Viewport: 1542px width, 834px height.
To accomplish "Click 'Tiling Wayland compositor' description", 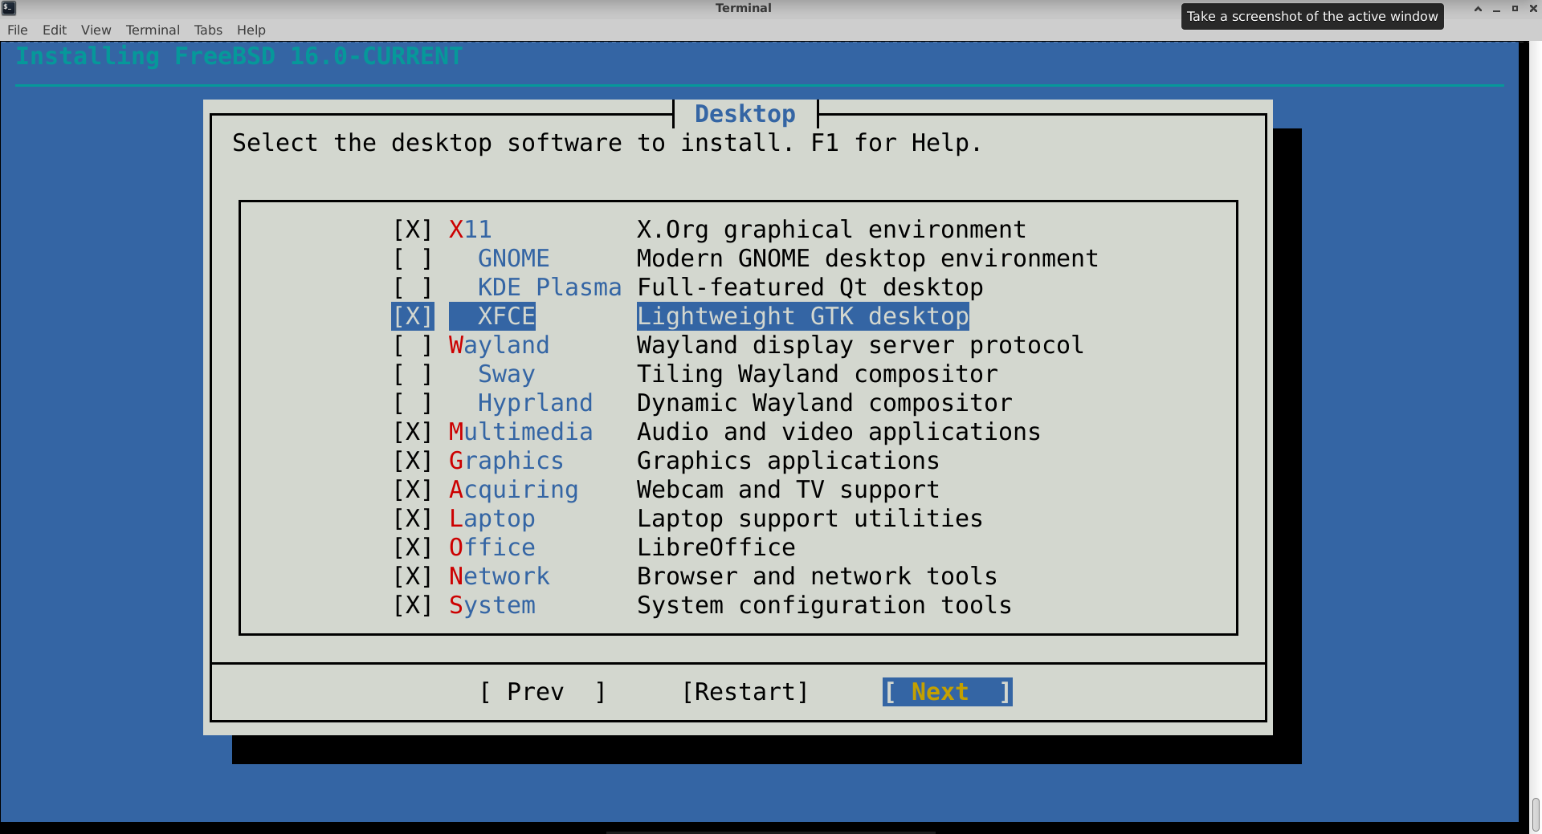I will click(818, 374).
